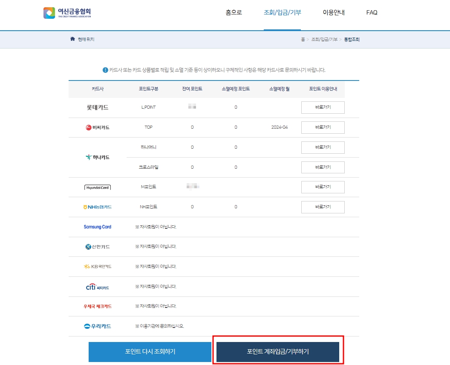Viewport: 450px width, 365px height.
Task: Click the Samsung Card logo
Action: tap(98, 227)
